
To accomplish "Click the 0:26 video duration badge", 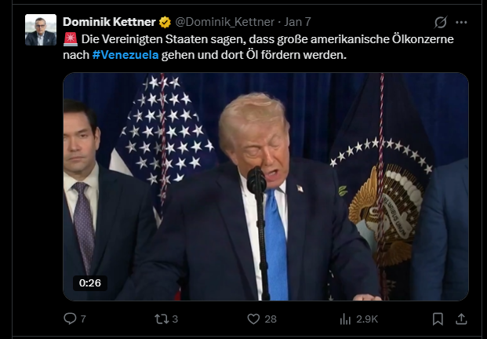I will coord(89,283).
